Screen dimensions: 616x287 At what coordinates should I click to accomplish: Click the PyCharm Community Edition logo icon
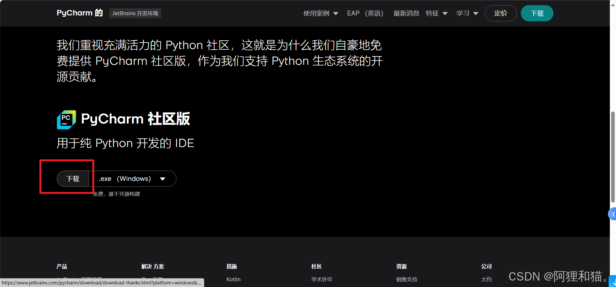click(66, 120)
